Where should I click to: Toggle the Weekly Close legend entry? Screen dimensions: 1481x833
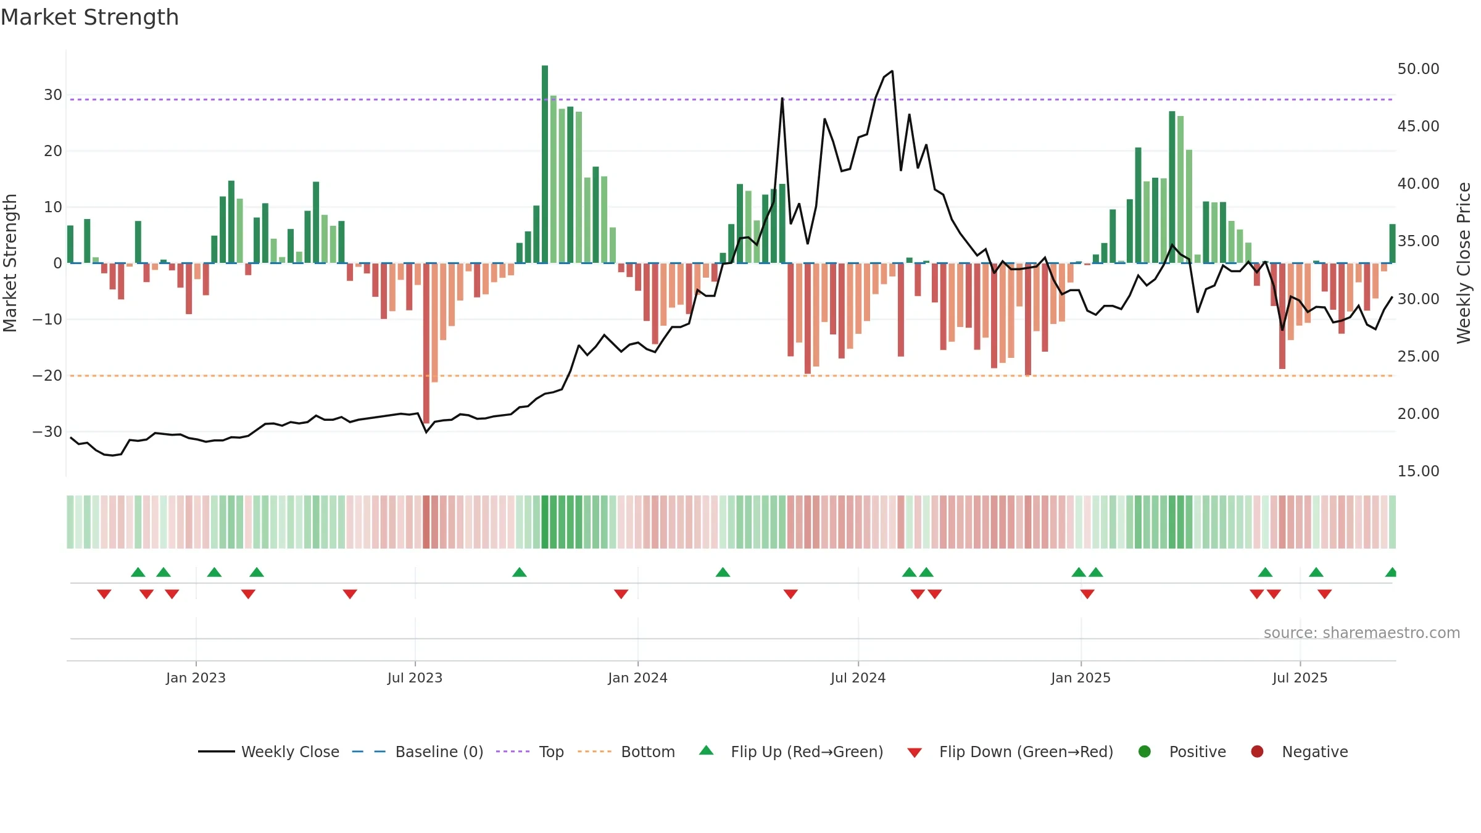click(268, 752)
